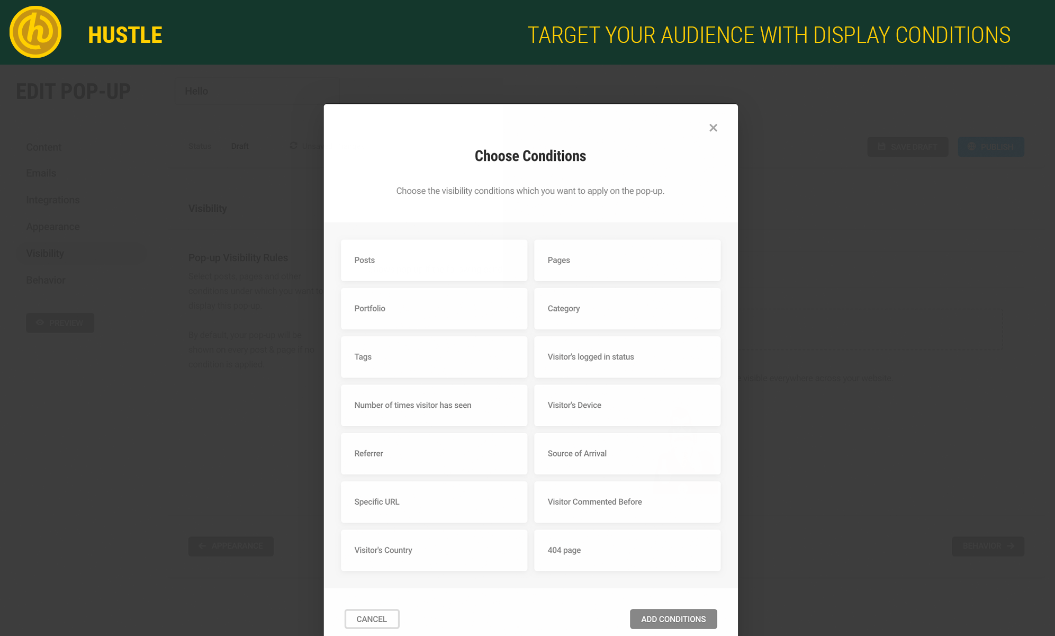Toggle Visitor's logged in status condition
Image resolution: width=1055 pixels, height=636 pixels.
point(627,356)
